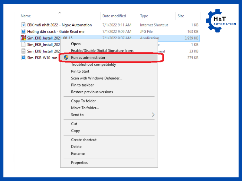Expand the Send to submenu arrow
Screen dimensions: 242x181
coord(153,115)
